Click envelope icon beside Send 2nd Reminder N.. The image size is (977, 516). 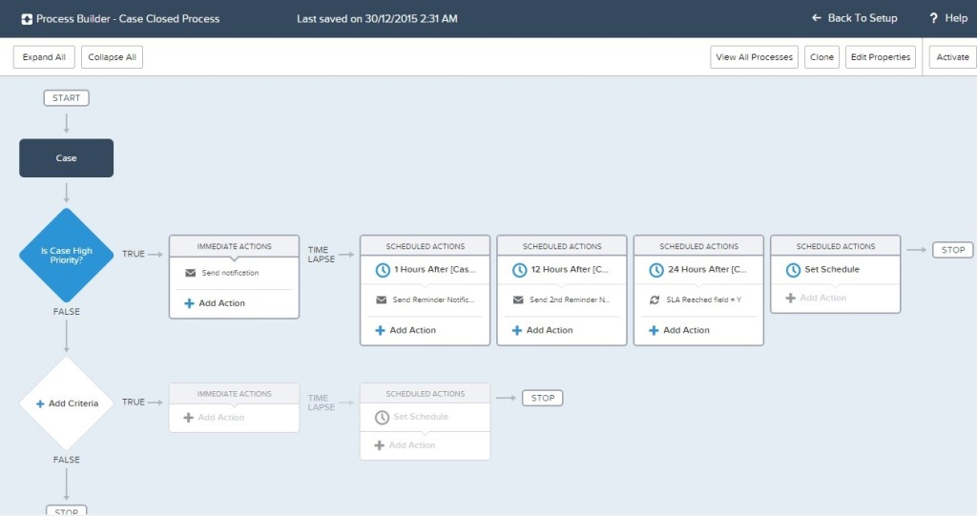tap(518, 299)
